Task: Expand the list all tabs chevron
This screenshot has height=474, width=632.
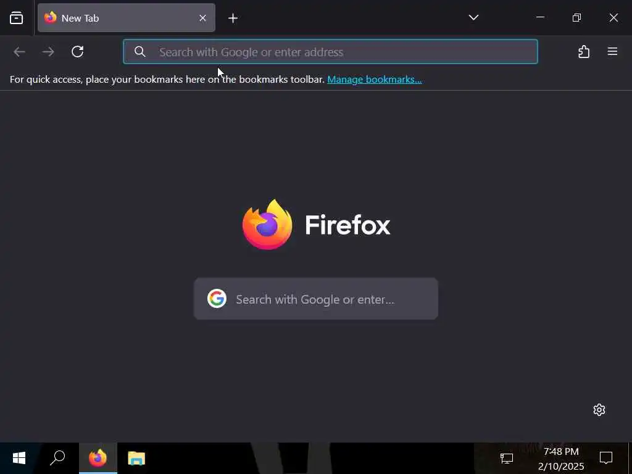Action: tap(473, 17)
